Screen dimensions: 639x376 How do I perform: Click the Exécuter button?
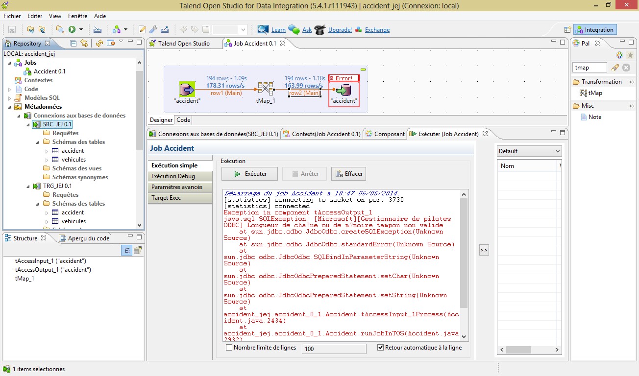click(x=250, y=174)
